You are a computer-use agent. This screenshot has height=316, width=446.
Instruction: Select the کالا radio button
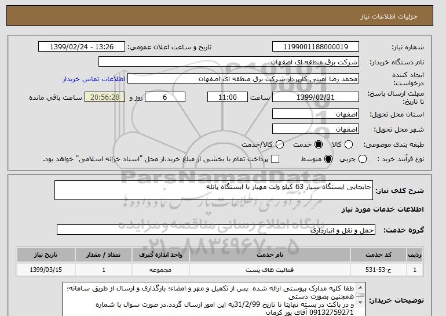pos(349,144)
